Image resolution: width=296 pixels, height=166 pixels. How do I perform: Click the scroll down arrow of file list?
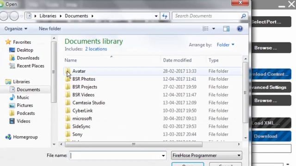[246, 138]
